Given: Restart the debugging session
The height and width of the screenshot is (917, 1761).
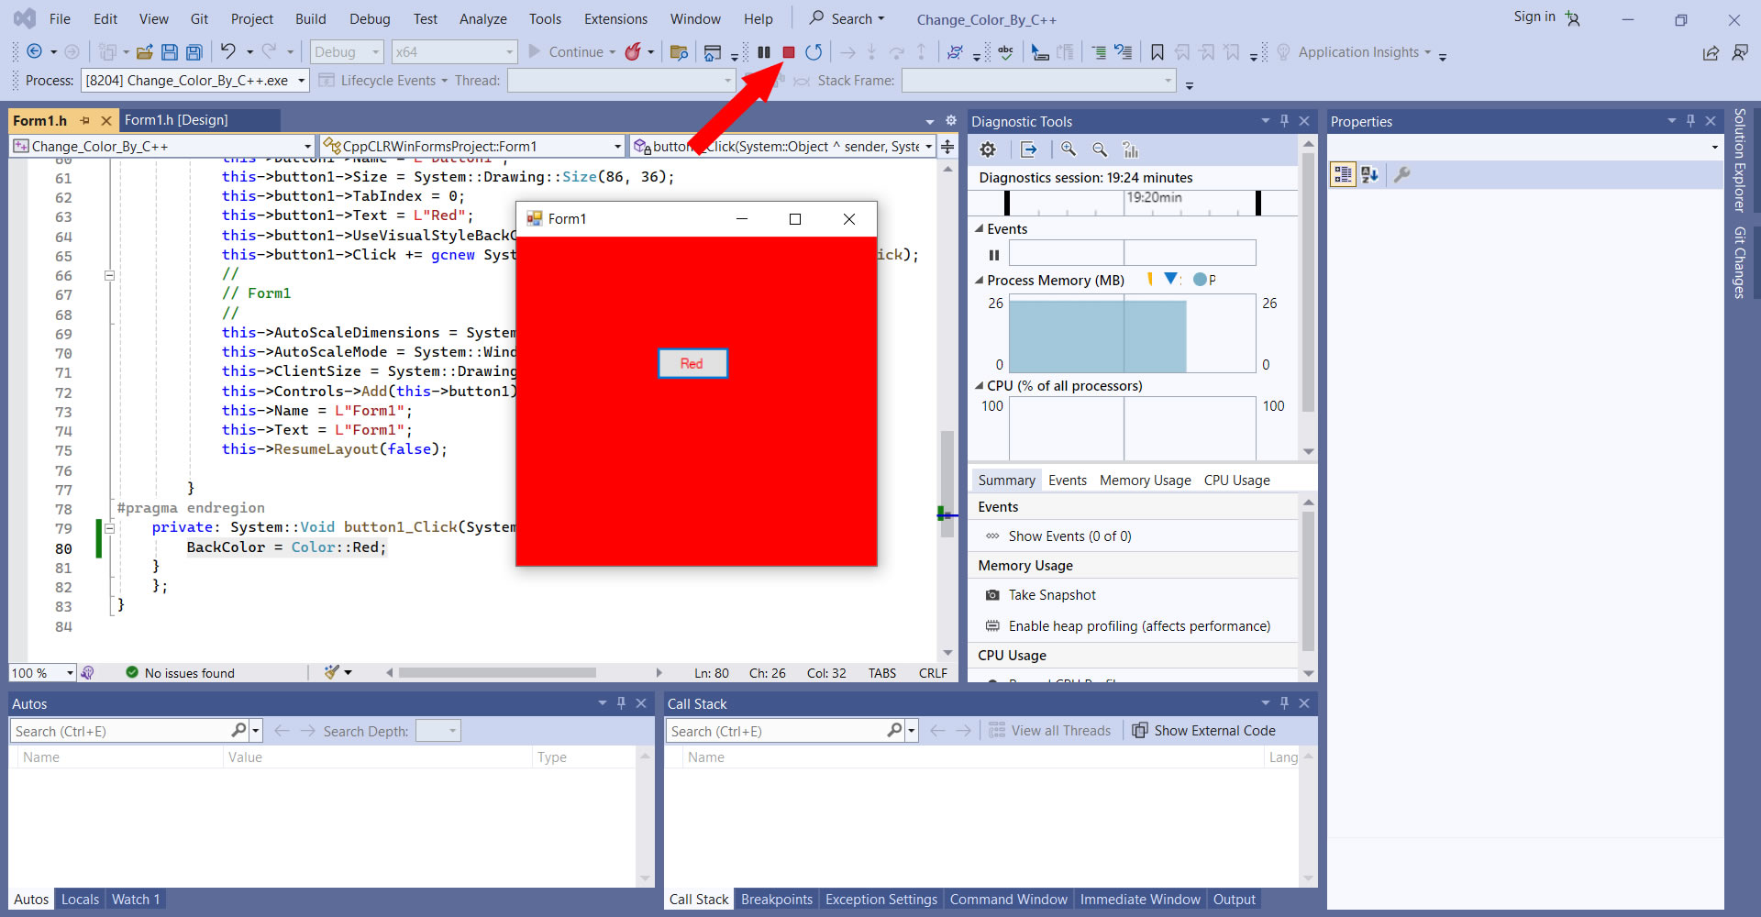Looking at the screenshot, I should tap(813, 52).
